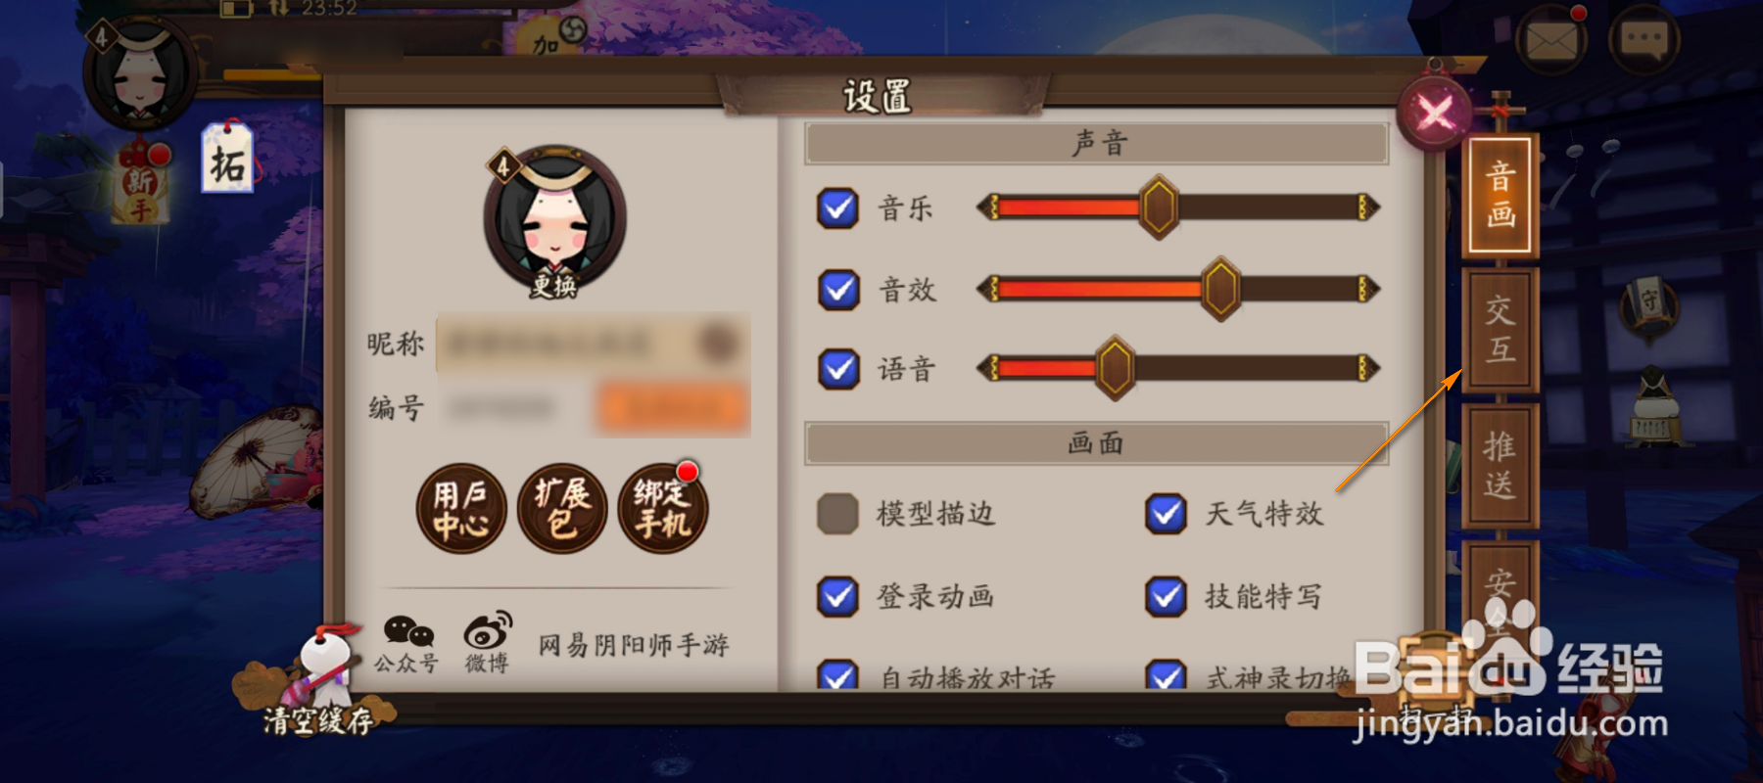Screen dimensions: 1763x783
Task: Switch to the 交互 interaction tab
Action: coord(1500,331)
